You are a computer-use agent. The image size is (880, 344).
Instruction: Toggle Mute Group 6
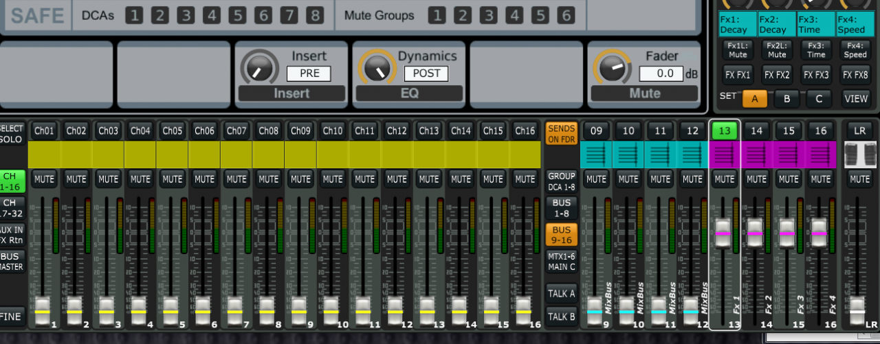565,15
